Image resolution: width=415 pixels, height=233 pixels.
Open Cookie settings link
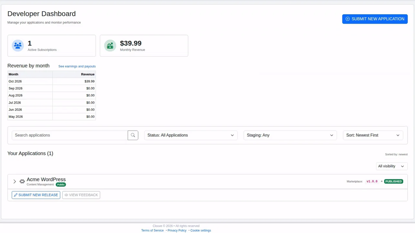(x=201, y=230)
